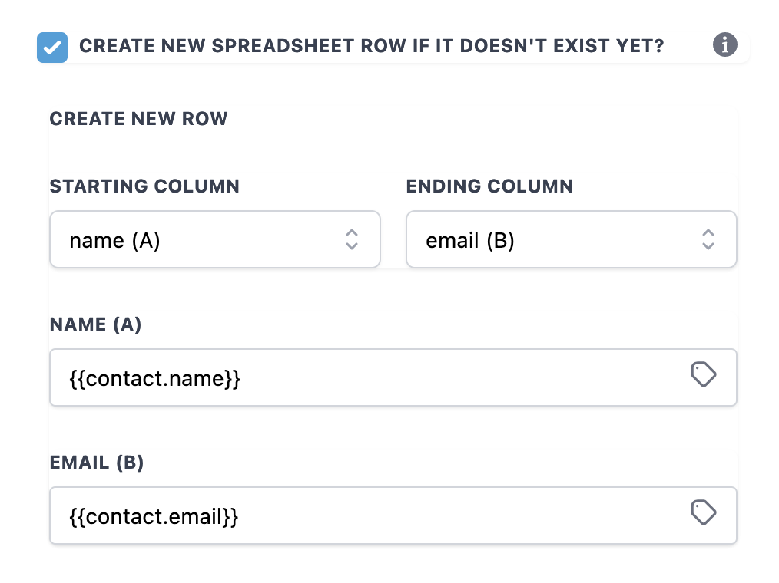Uncheck the create new spreadsheet row checkbox
Image resolution: width=779 pixels, height=583 pixels.
52,48
